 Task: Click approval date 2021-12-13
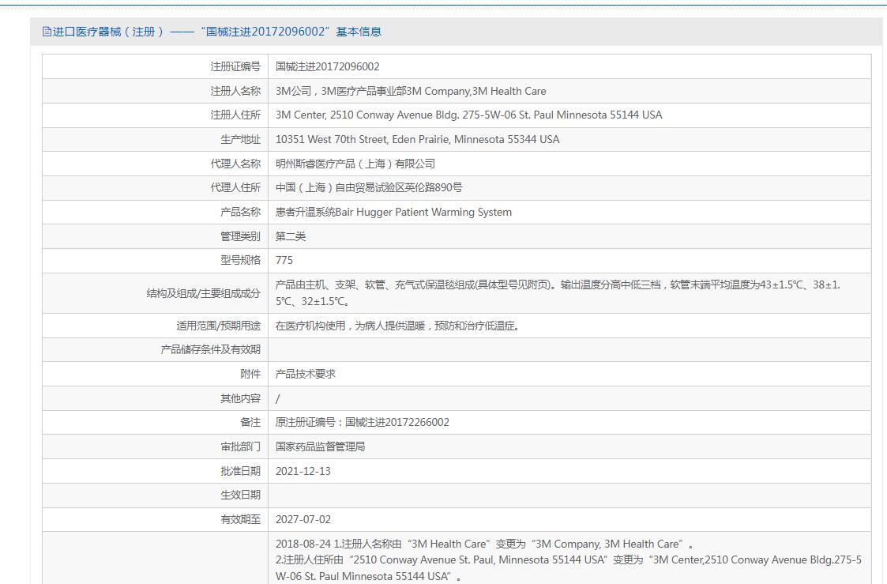(303, 471)
